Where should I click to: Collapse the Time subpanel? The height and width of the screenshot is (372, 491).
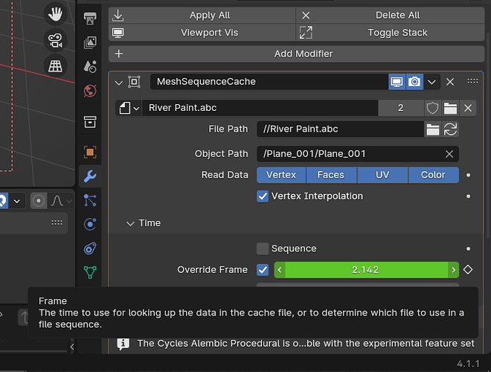click(130, 224)
